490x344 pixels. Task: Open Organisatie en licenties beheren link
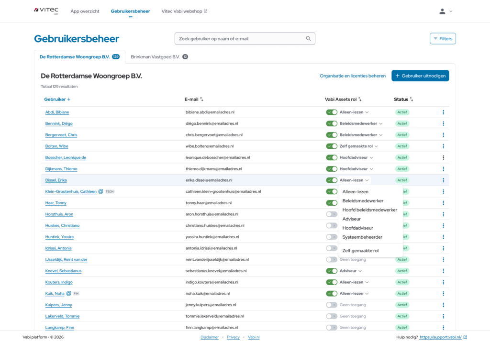point(353,76)
